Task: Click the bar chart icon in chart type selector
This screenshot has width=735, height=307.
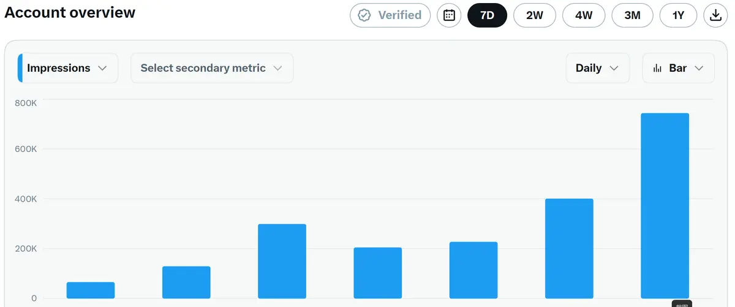Action: (x=657, y=68)
